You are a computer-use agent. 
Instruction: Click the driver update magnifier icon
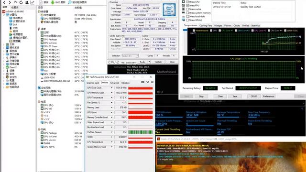click(69, 2)
